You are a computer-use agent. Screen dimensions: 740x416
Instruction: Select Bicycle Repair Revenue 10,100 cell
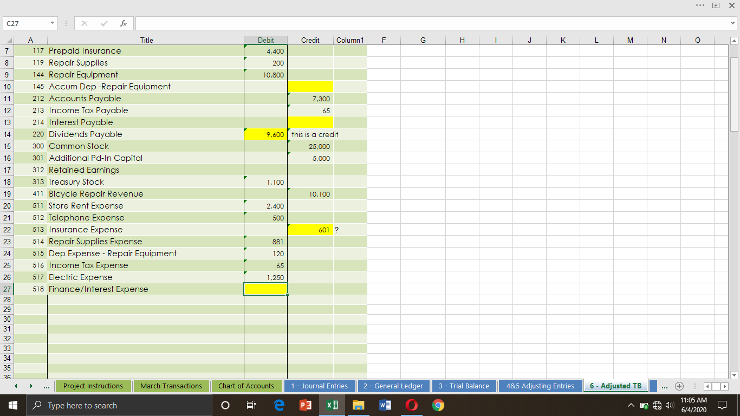tap(310, 194)
